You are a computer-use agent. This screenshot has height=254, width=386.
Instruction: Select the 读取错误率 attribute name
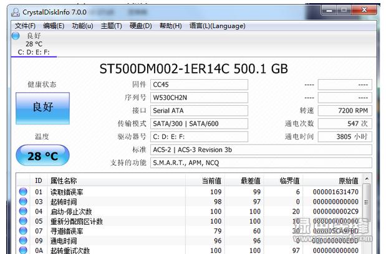click(x=67, y=192)
